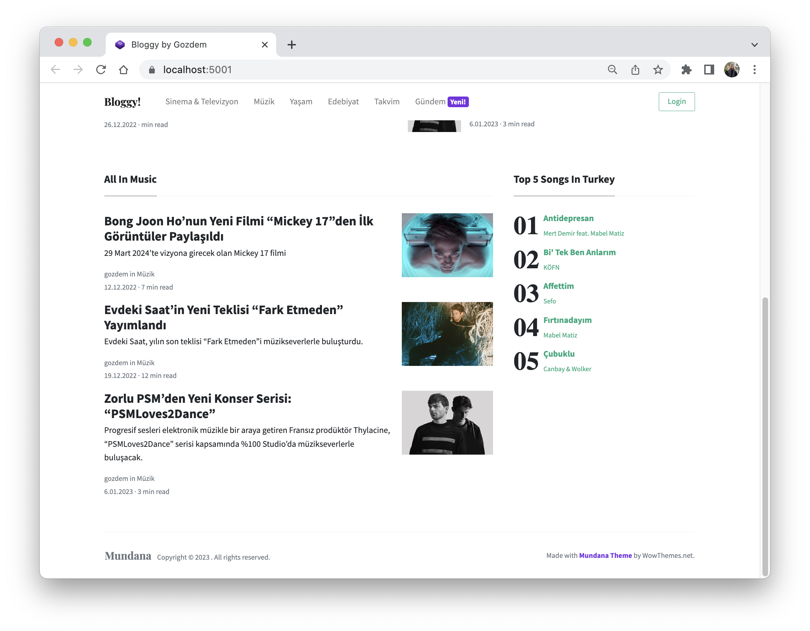Click the All In Music heading

coord(130,180)
